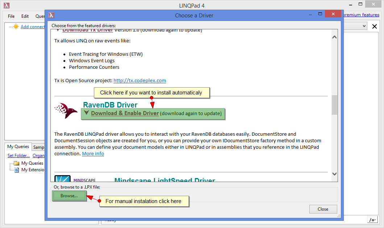Viewport: 384px width, 228px height.
Task: Click the Browse... button for .LPX file
Action: [x=69, y=196]
